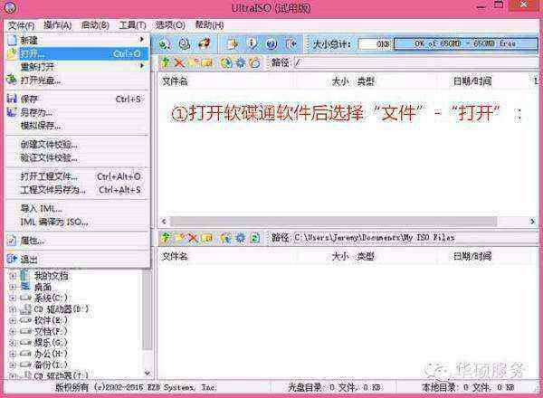Click green refresh icon in local pane toolbar
This screenshot has height=398, width=543.
pyautogui.click(x=255, y=238)
